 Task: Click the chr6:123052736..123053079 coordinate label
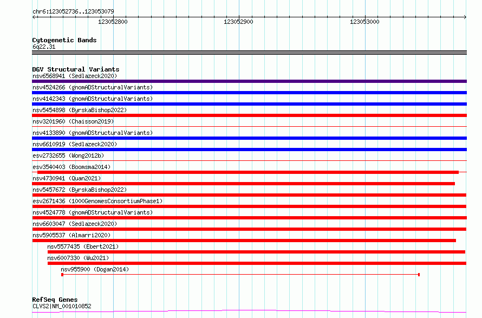coord(73,12)
